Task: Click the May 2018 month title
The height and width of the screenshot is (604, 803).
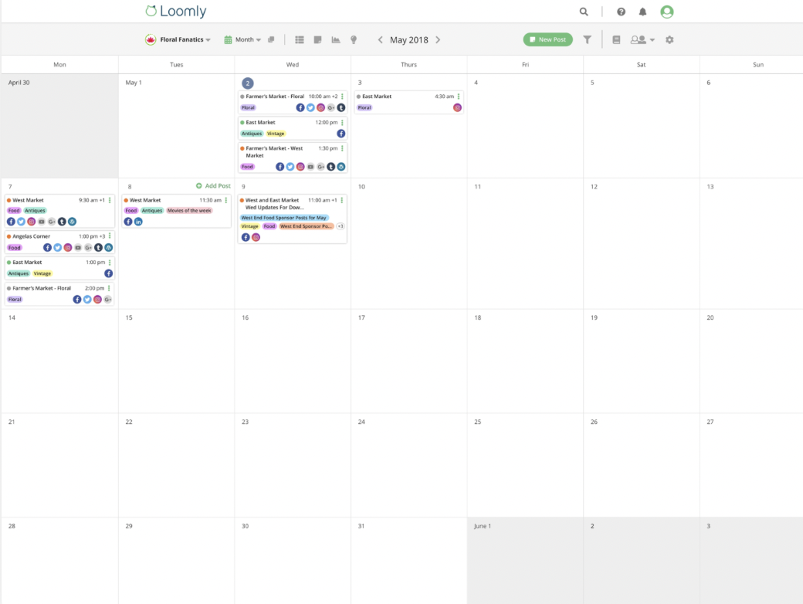Action: pos(408,39)
